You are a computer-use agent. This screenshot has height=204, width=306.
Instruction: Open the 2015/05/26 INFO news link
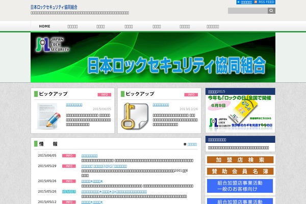click(92, 181)
